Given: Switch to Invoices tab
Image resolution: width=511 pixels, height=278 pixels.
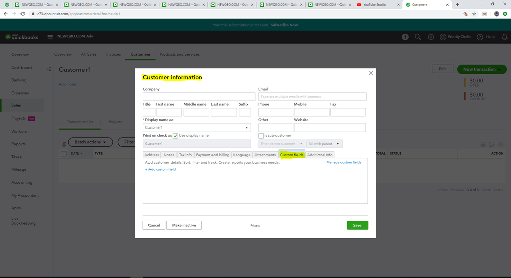Looking at the screenshot, I should click(x=113, y=54).
